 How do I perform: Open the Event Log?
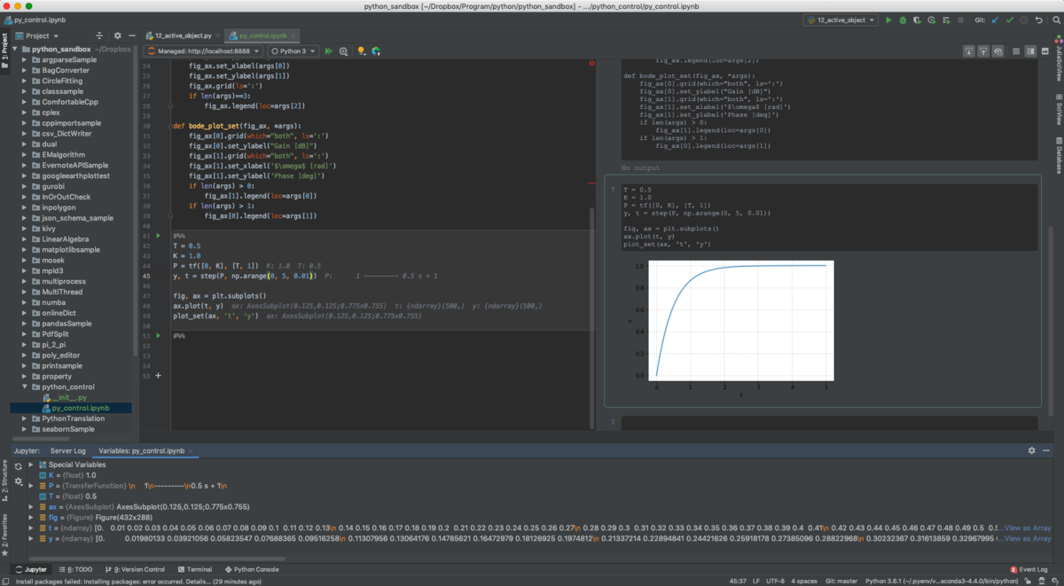point(1029,569)
